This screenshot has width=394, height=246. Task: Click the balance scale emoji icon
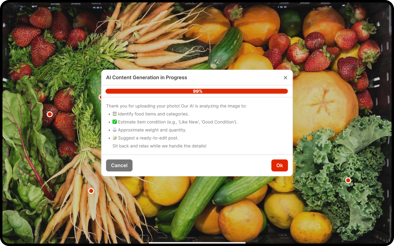115,130
